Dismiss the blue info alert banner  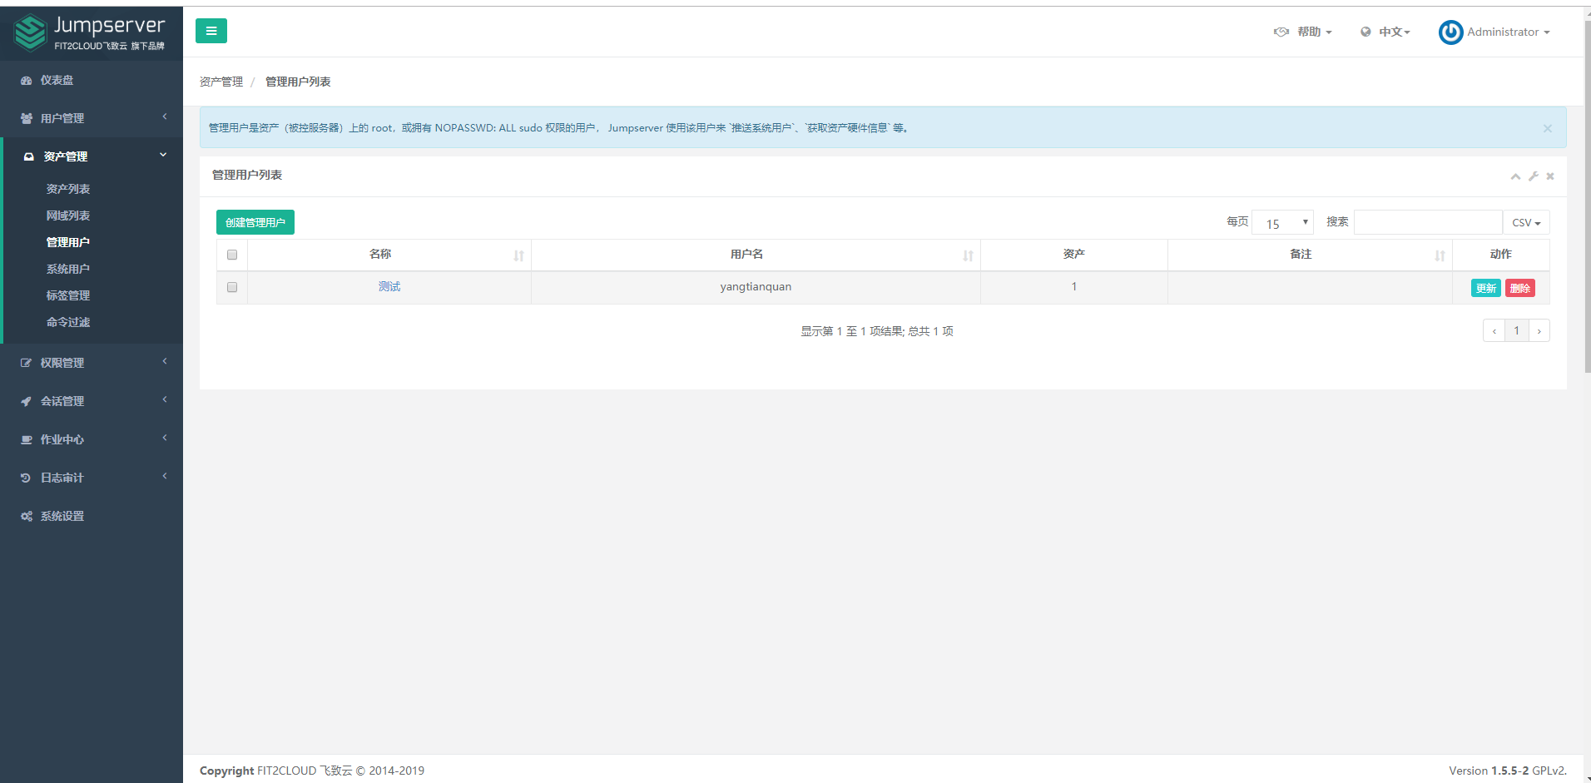pos(1547,128)
